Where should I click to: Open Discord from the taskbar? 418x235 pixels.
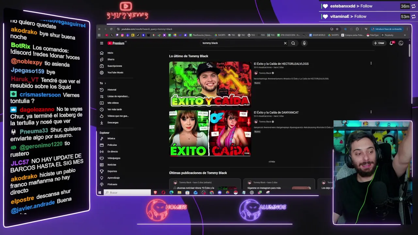[219, 193]
